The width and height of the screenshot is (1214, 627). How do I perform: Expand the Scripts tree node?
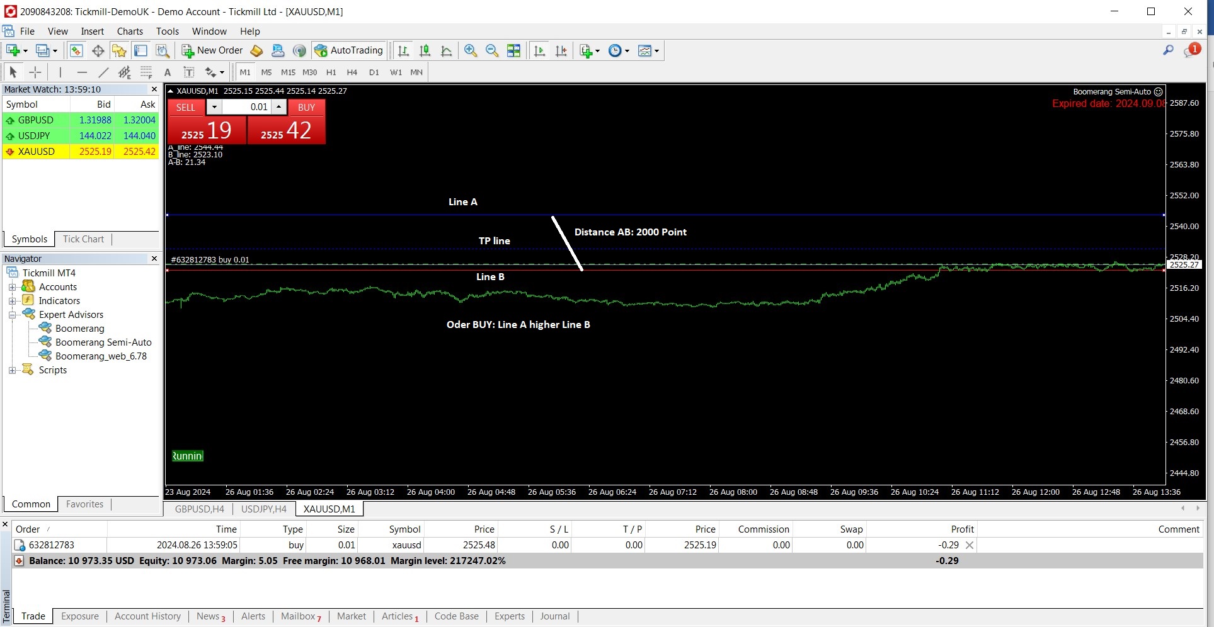(12, 370)
